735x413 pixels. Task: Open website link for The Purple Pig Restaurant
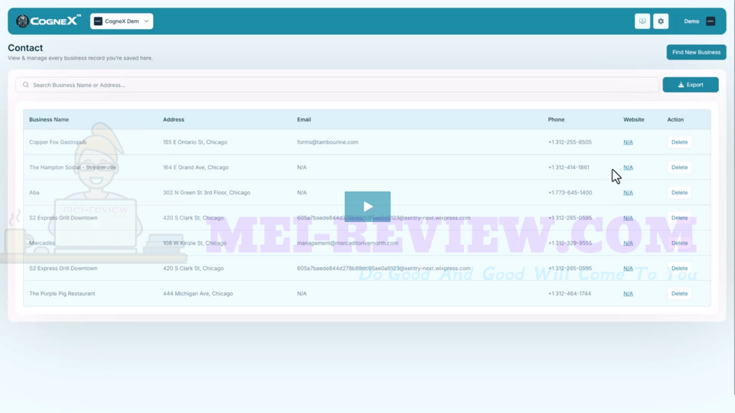point(628,294)
